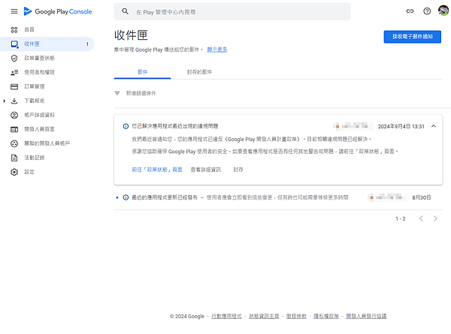Click the 活動記錄 document icon
Viewport: 451px width, 334px height.
pos(14,158)
